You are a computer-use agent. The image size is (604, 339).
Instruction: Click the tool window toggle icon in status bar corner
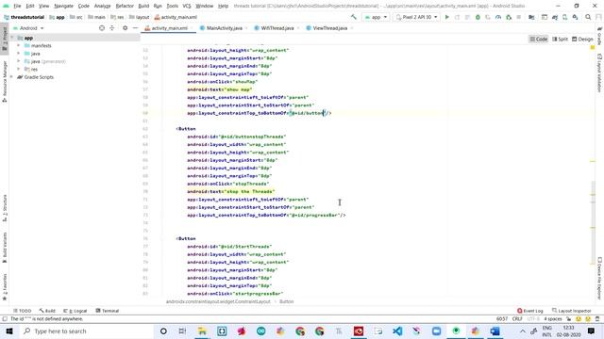pos(5,319)
